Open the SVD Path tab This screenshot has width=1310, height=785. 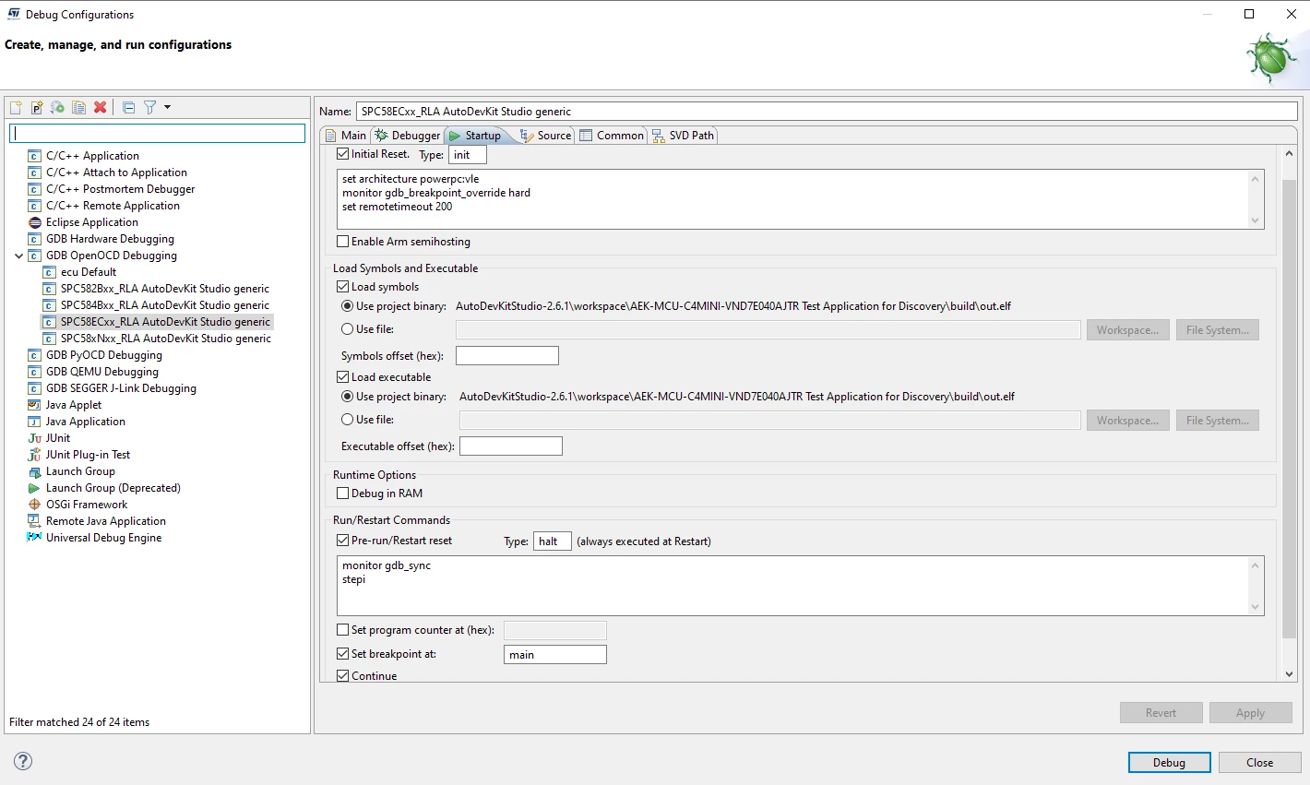684,136
